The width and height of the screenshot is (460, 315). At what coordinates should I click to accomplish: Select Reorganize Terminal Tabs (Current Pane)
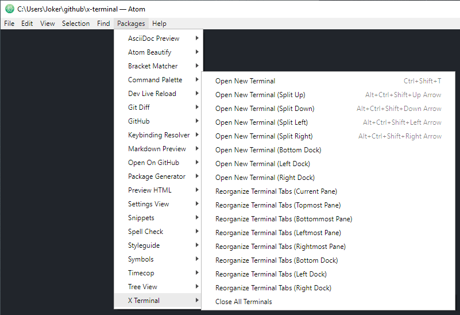[328, 191]
